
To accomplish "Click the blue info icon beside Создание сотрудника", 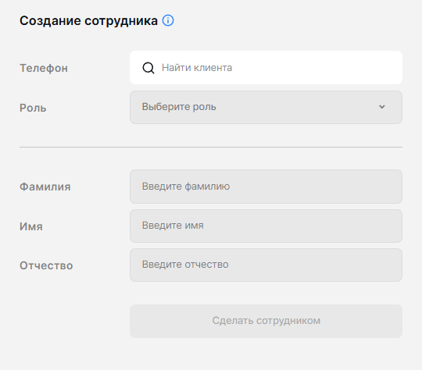I will (168, 20).
